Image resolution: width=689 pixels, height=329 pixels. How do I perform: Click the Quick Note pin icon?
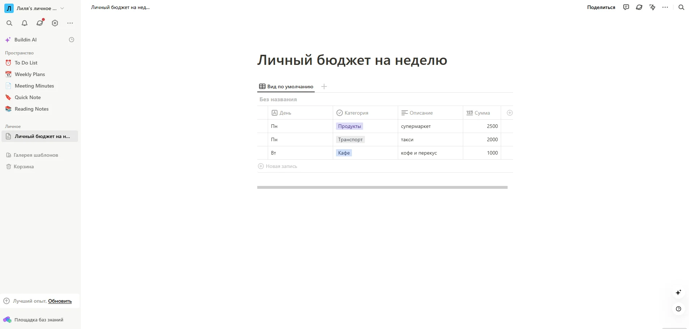pos(8,97)
